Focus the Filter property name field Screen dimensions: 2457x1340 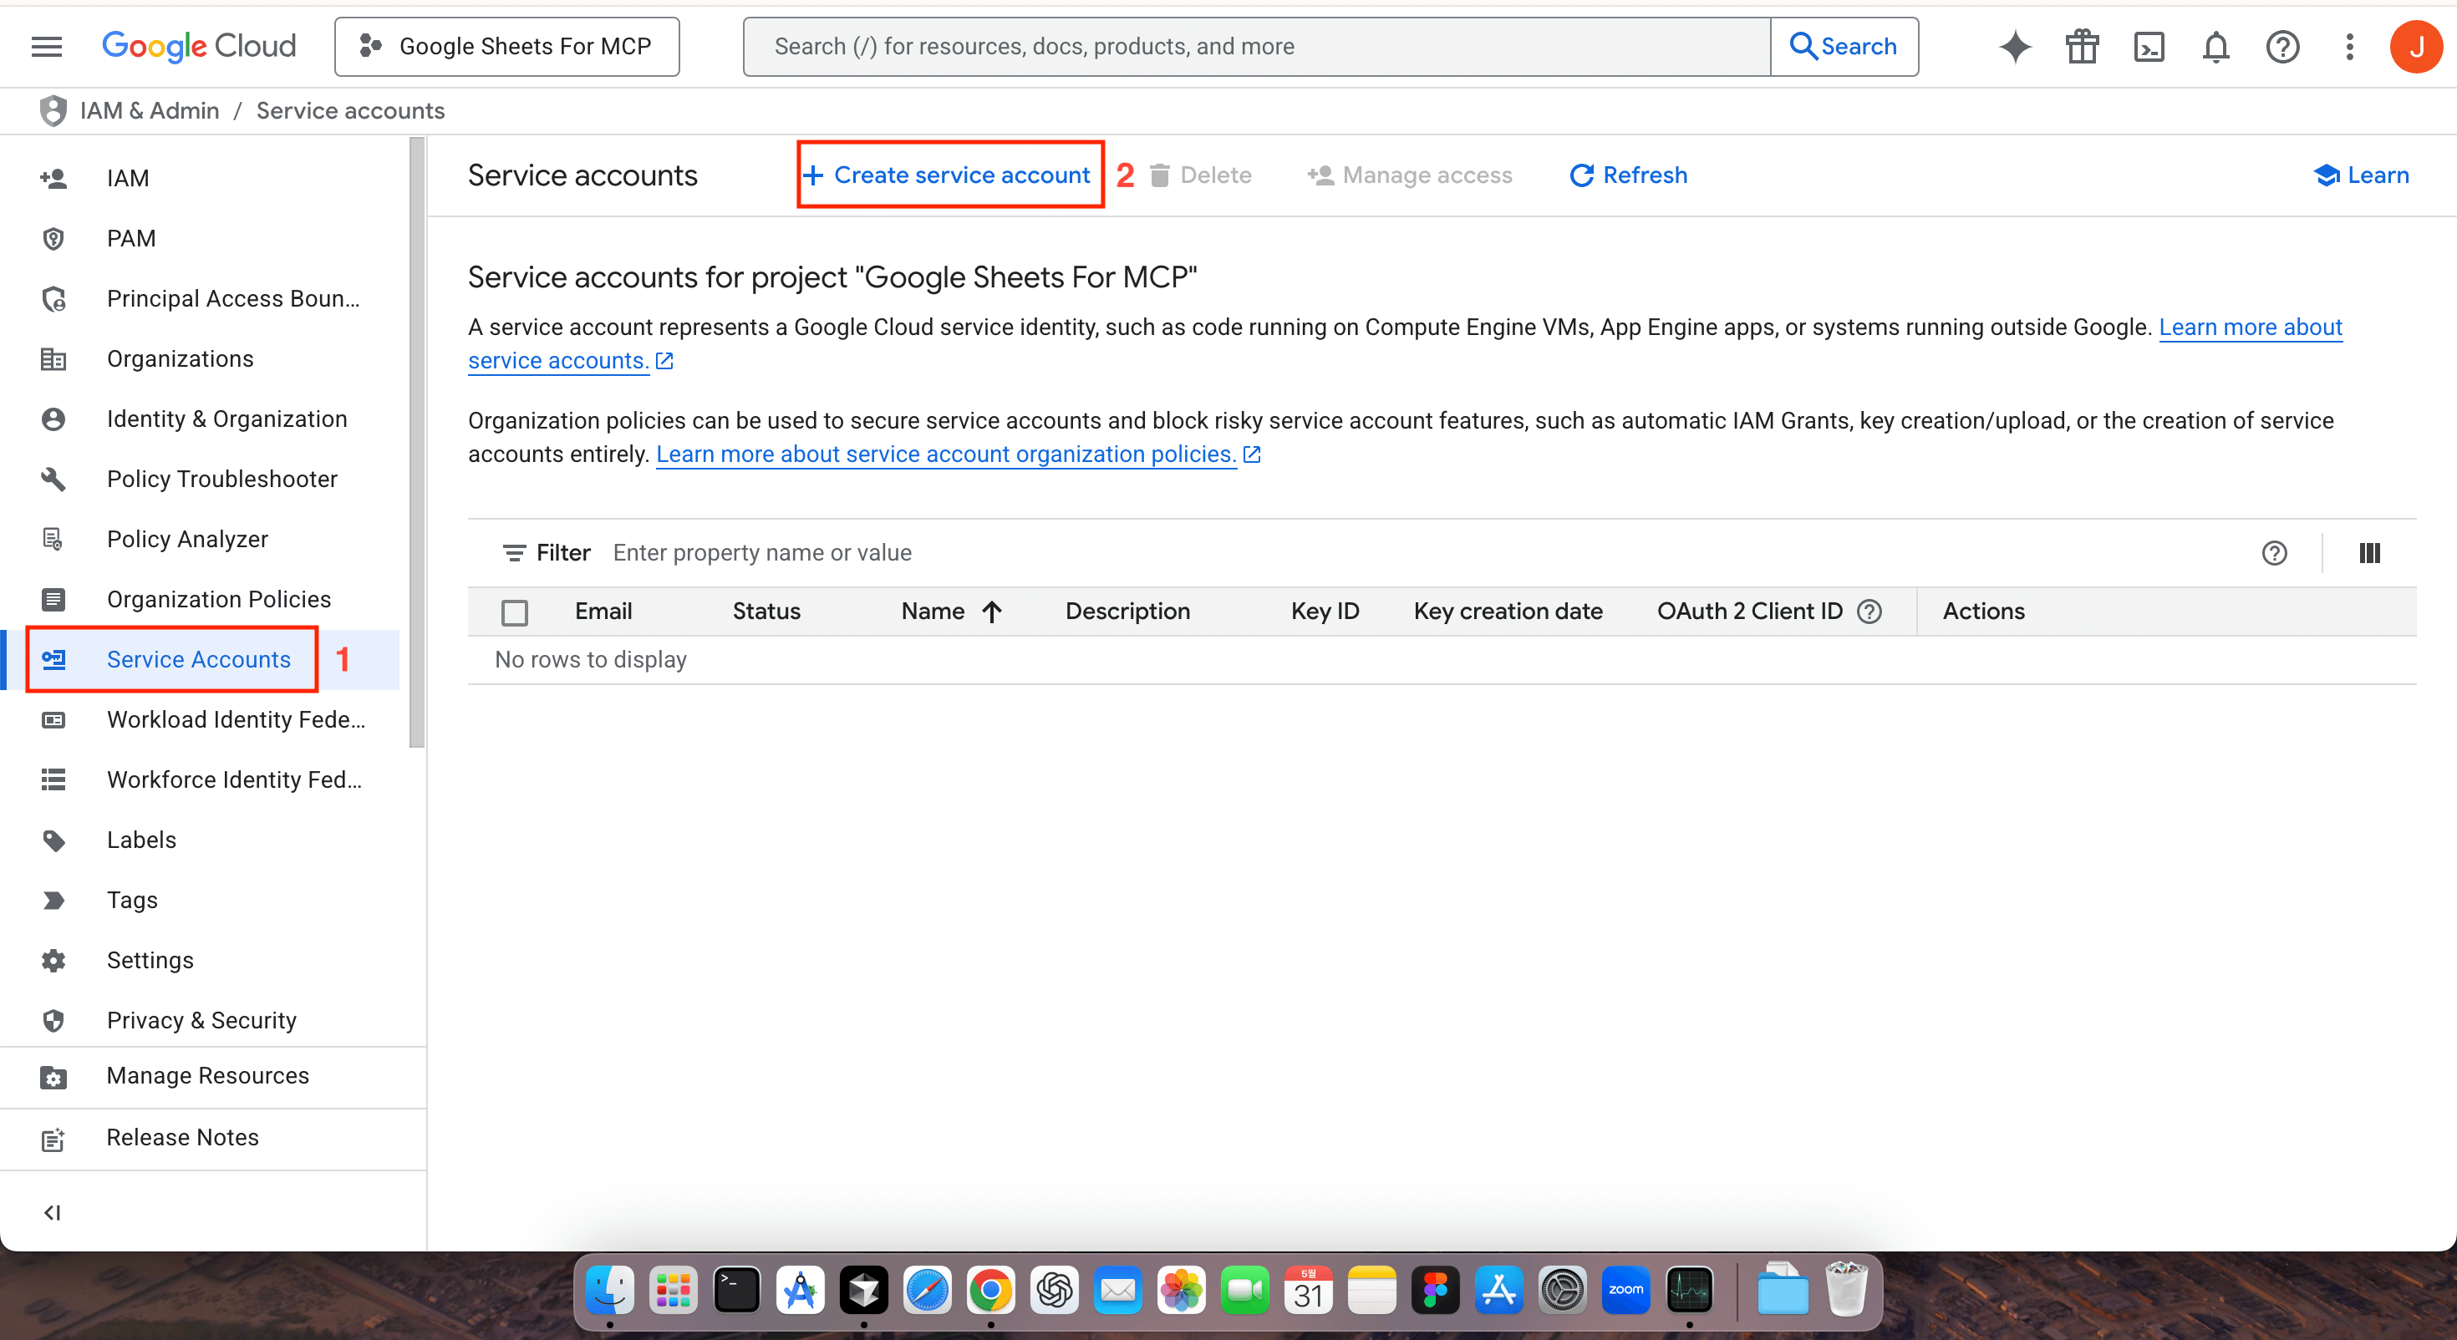coord(1422,552)
